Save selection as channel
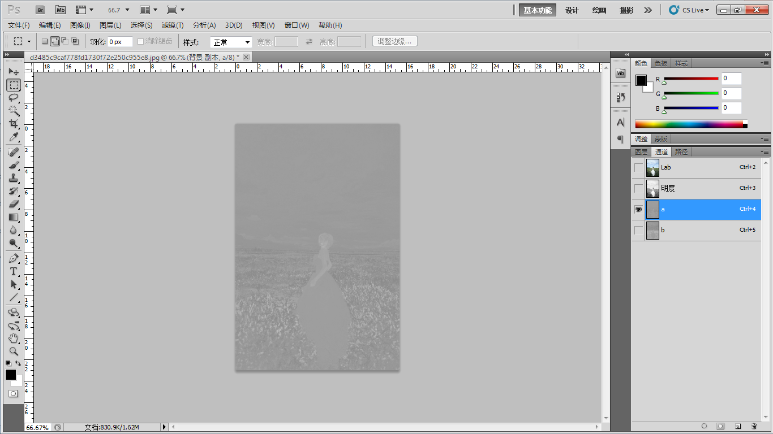The width and height of the screenshot is (773, 434). click(721, 426)
